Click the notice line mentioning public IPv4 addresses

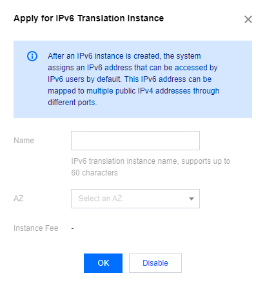(x=133, y=91)
